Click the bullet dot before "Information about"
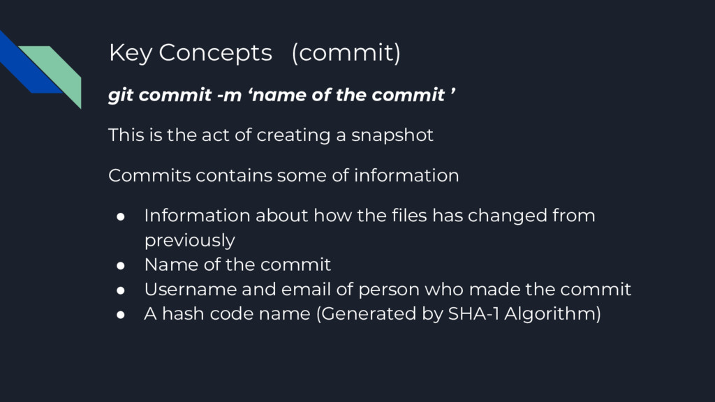The width and height of the screenshot is (715, 402). 120,216
